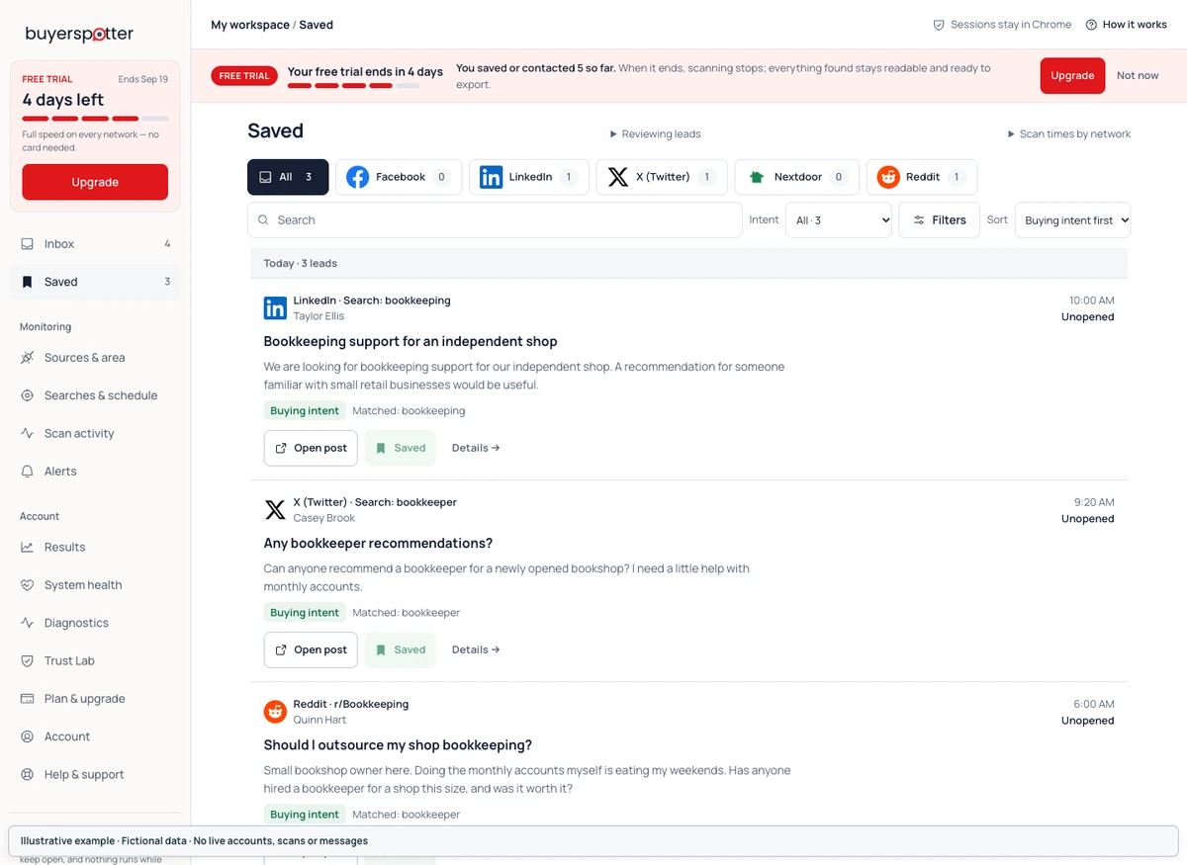Toggle Saved bookmark on the bookkeeping support lead

tap(400, 448)
